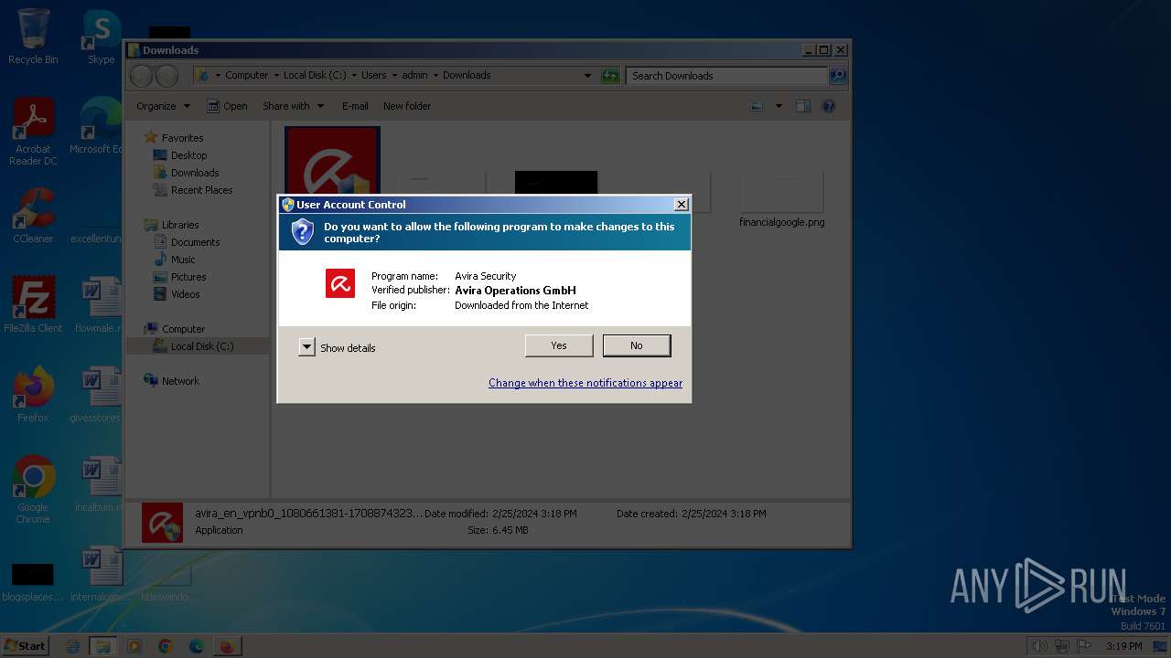This screenshot has height=658, width=1171.
Task: Select Favorites in navigation pane
Action: pyautogui.click(x=182, y=138)
